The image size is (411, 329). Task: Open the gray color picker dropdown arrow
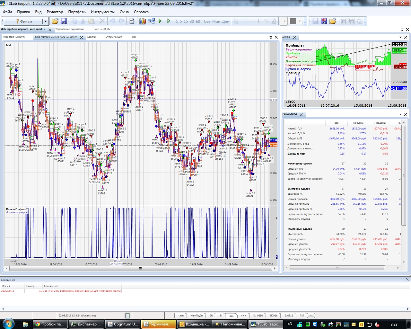[x=300, y=22]
